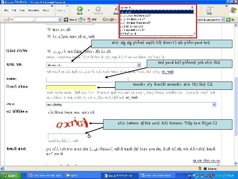Click the yellow recovery email field

tap(71, 88)
